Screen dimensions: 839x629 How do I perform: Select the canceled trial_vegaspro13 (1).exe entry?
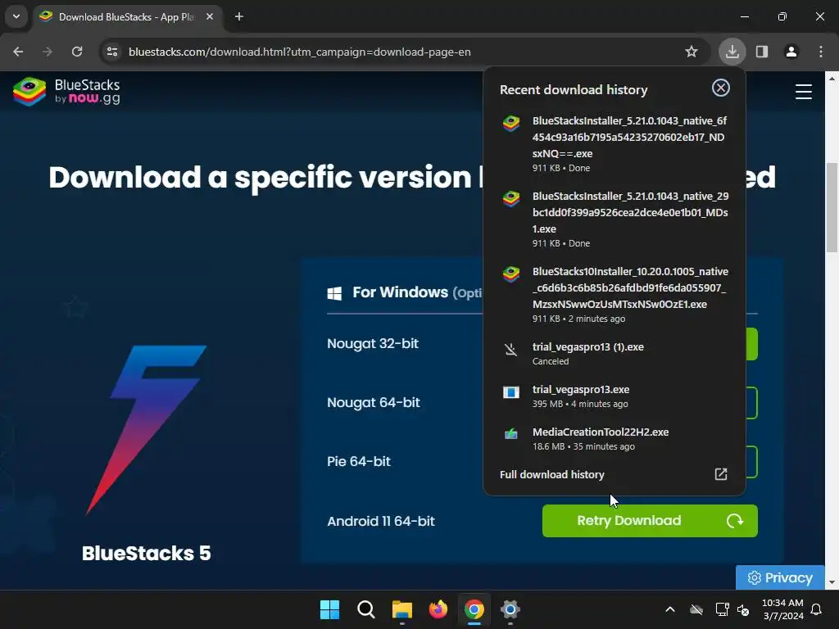(615, 354)
